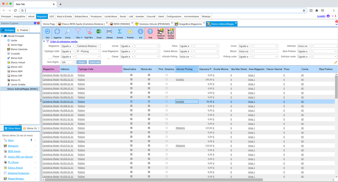The width and height of the screenshot is (338, 182).
Task: Click the Somma sigma icon
Action: [120, 31]
